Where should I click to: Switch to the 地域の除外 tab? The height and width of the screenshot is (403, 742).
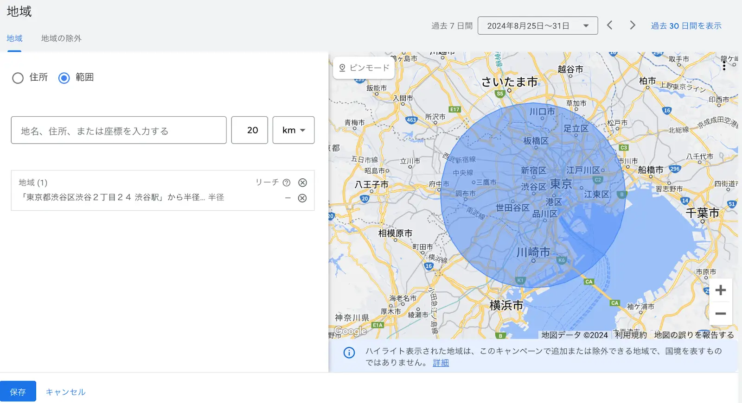(61, 38)
